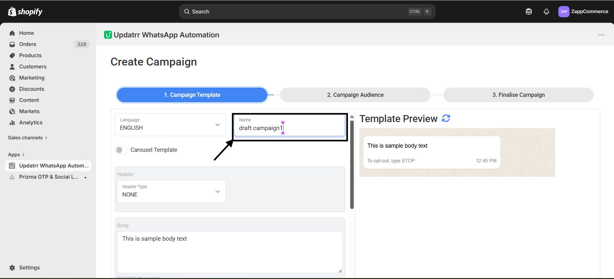The width and height of the screenshot is (614, 279).
Task: Expand the Apps section
Action: point(16,155)
